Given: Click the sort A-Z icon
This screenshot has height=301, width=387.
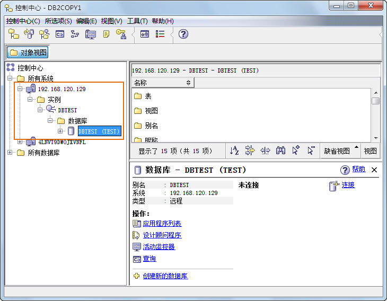Looking at the screenshot, I should 234,150.
